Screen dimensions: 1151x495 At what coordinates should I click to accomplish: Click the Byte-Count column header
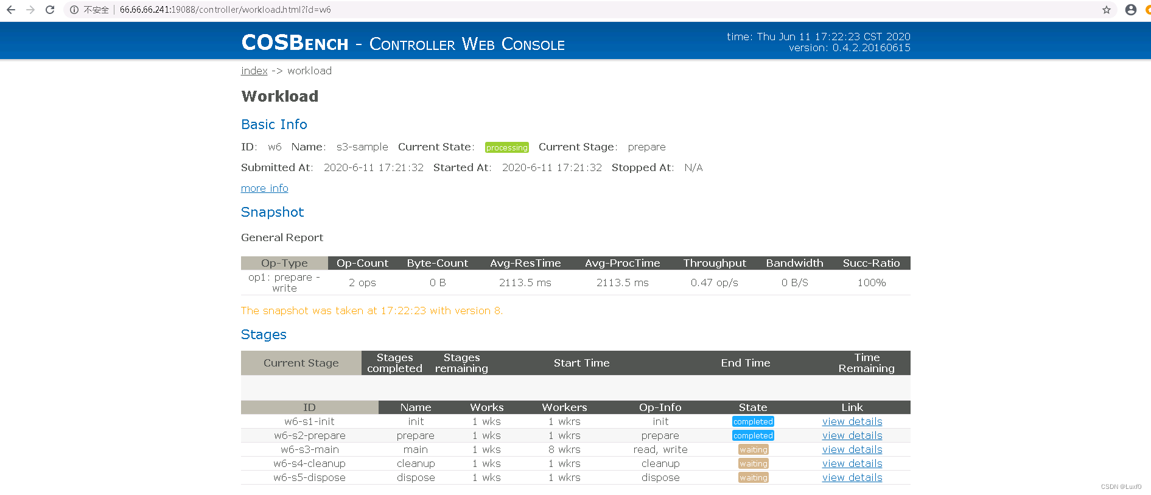click(438, 263)
